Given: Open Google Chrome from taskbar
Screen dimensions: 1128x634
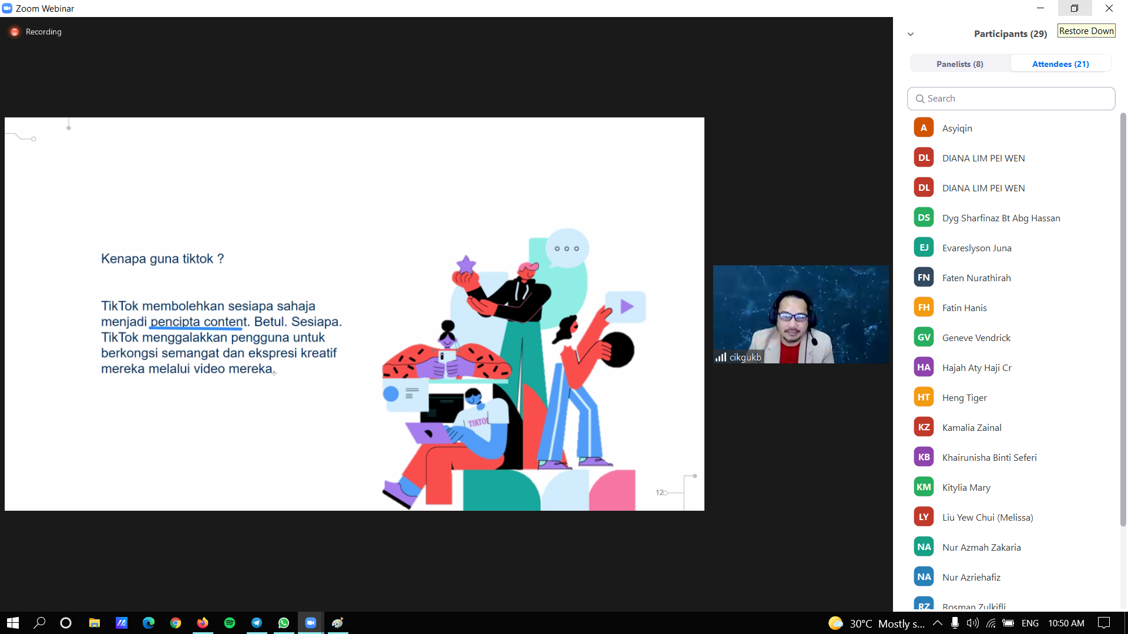Looking at the screenshot, I should tap(176, 623).
